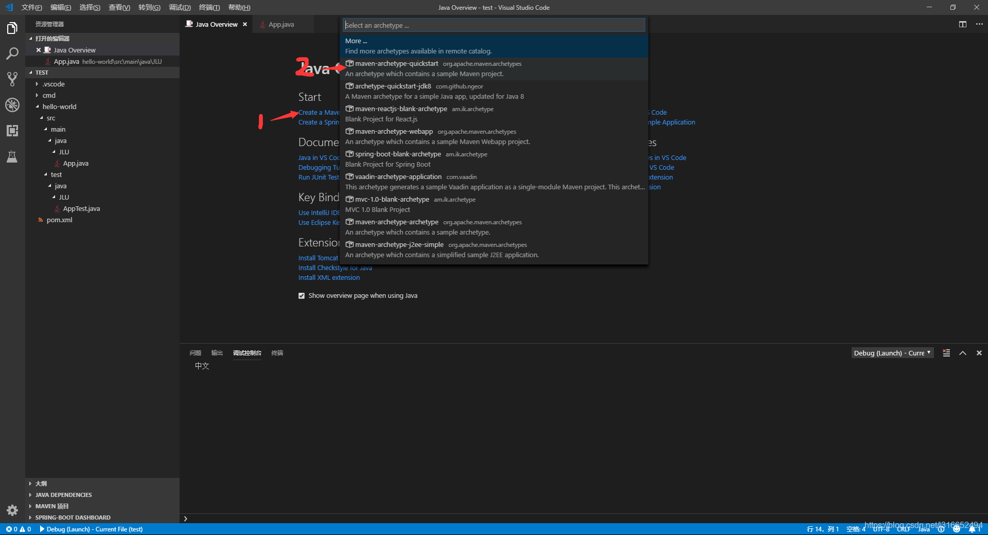Select mvc-1.0-blank-archetype option
The width and height of the screenshot is (988, 535).
click(x=494, y=204)
